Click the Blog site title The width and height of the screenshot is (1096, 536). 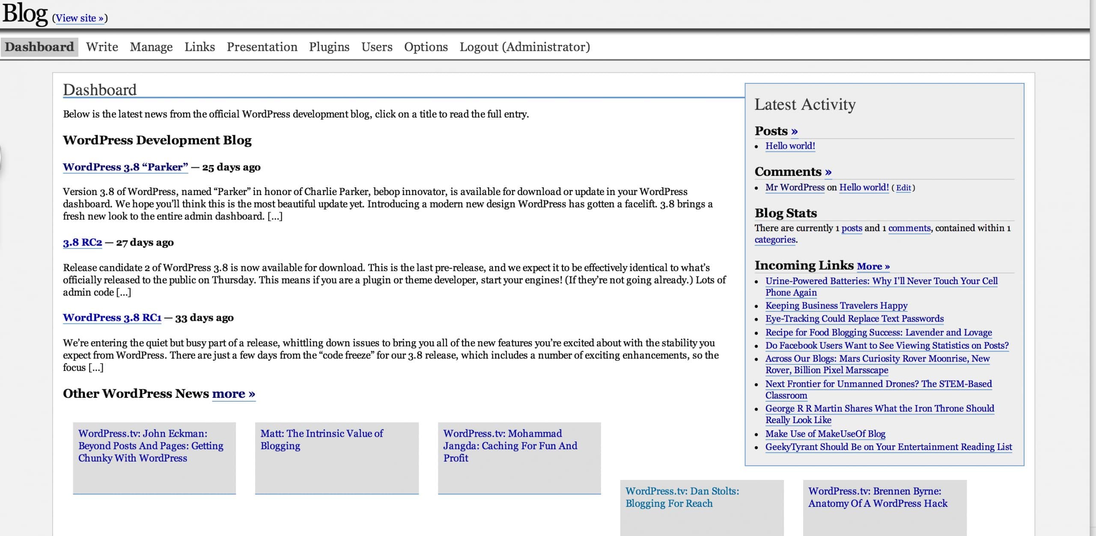25,14
